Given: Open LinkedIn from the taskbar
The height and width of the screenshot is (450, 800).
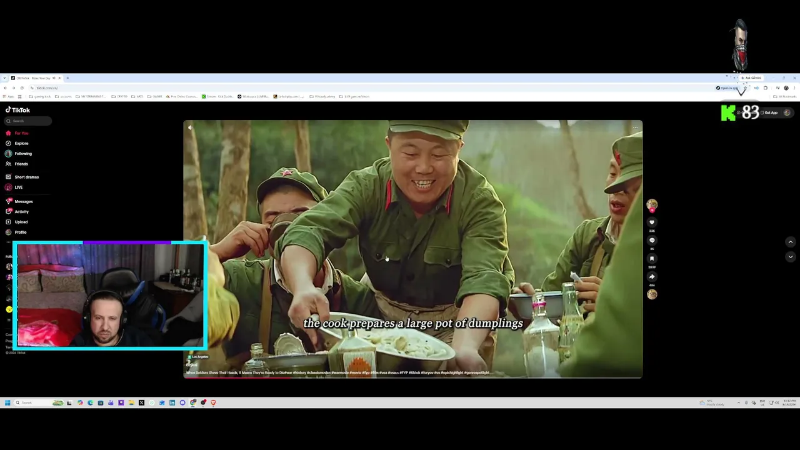Looking at the screenshot, I should 172,402.
